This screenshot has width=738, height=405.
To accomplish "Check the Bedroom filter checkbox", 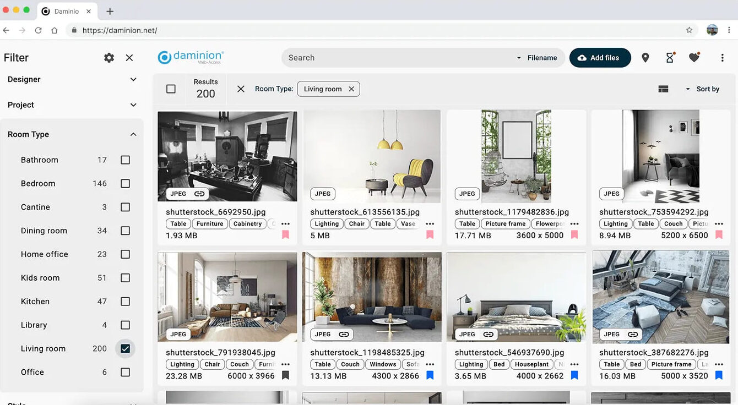I will tap(125, 184).
